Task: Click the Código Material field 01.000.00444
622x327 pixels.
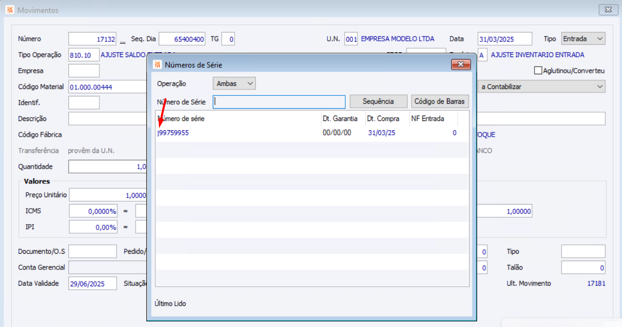Action: [108, 87]
